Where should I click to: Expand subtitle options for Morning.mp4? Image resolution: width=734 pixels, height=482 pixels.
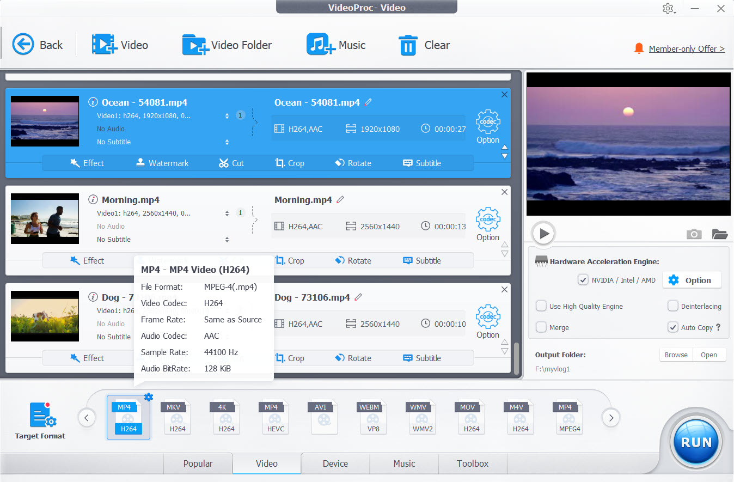click(227, 239)
